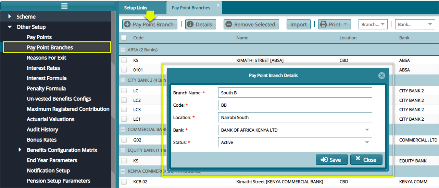The image size is (439, 188).
Task: Open the Print button dropdown arrow
Action: [x=346, y=24]
